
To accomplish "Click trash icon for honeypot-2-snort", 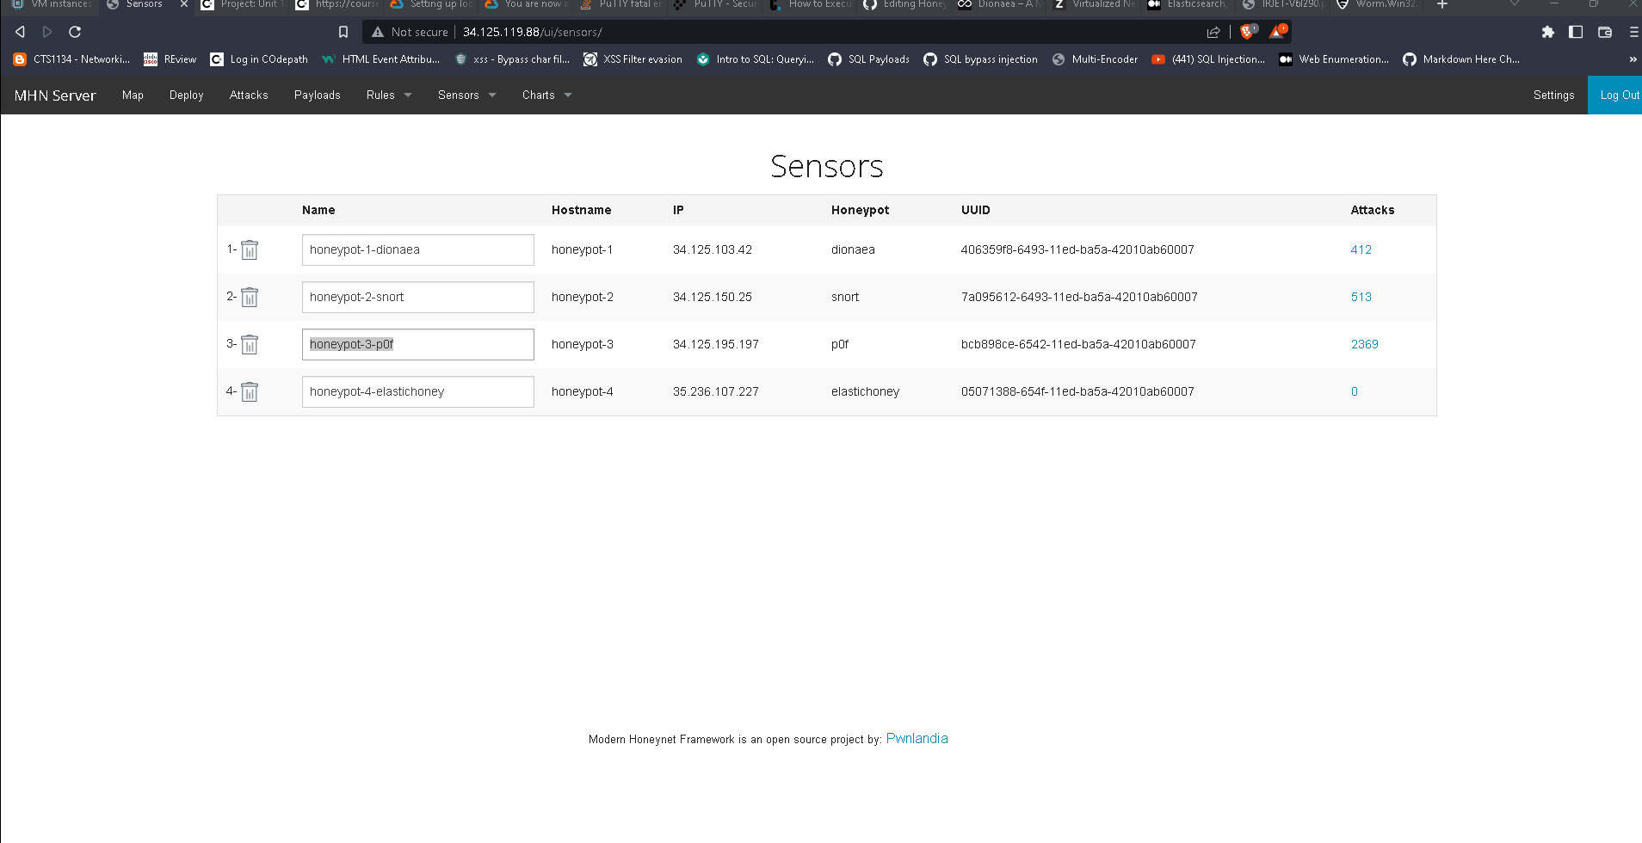I will (x=250, y=298).
